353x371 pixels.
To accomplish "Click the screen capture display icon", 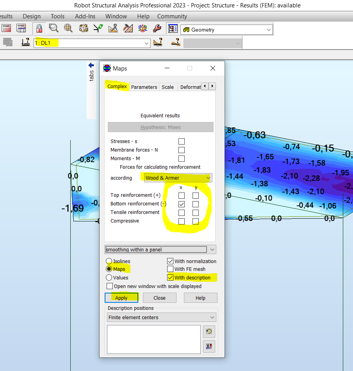I will point(173,28).
